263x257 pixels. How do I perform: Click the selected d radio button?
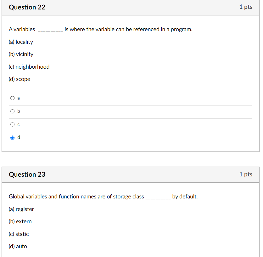[12, 138]
